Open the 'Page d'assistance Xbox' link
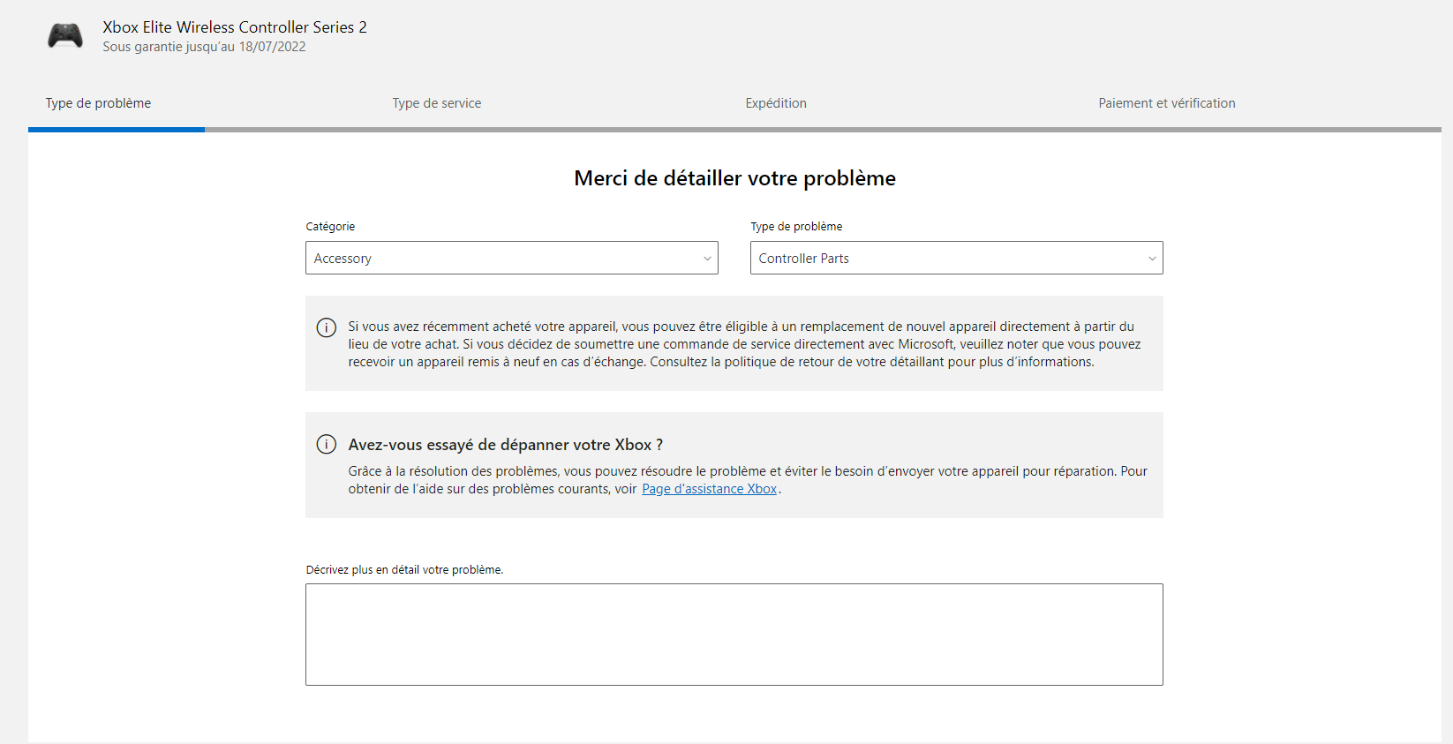The height and width of the screenshot is (744, 1453). 709,489
